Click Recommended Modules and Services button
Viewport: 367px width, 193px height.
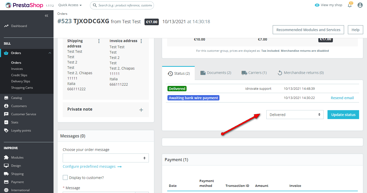pos(308,30)
